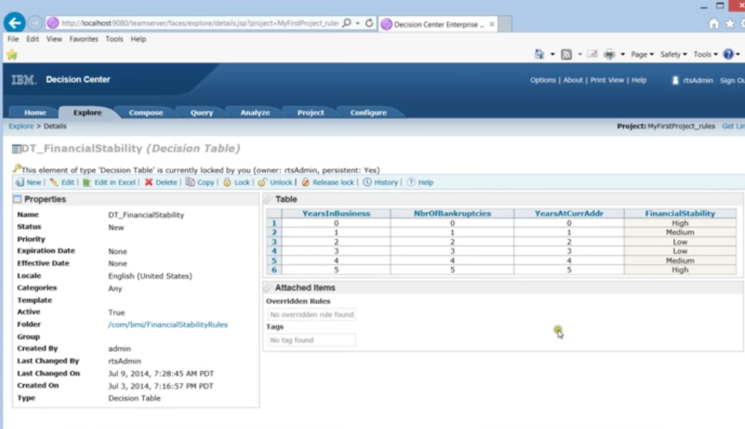Click the Attached Items panel header icon

tap(269, 288)
